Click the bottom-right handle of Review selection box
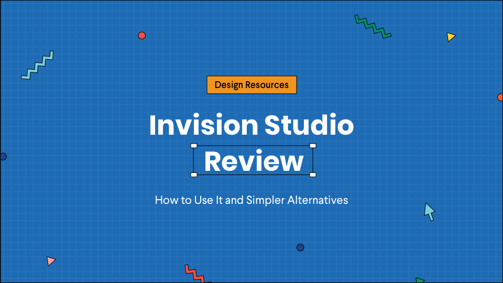 [313, 175]
